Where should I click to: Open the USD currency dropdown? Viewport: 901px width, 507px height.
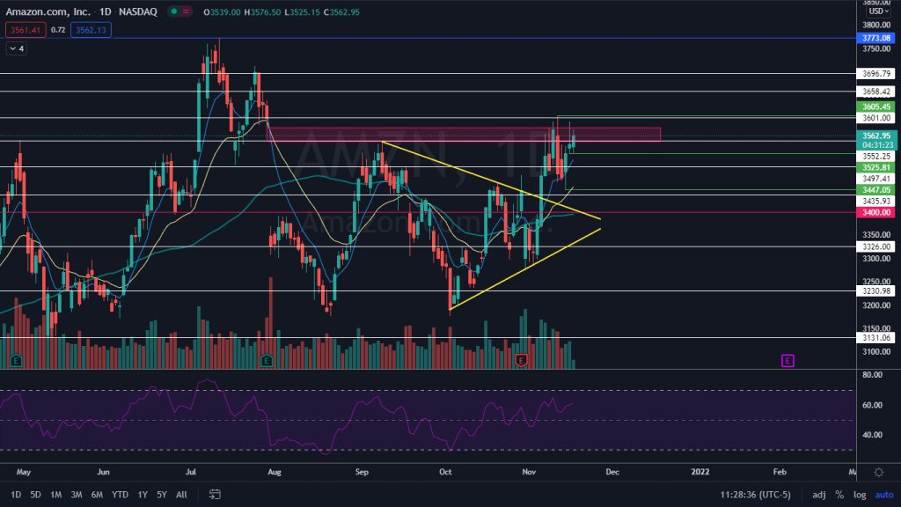point(875,11)
